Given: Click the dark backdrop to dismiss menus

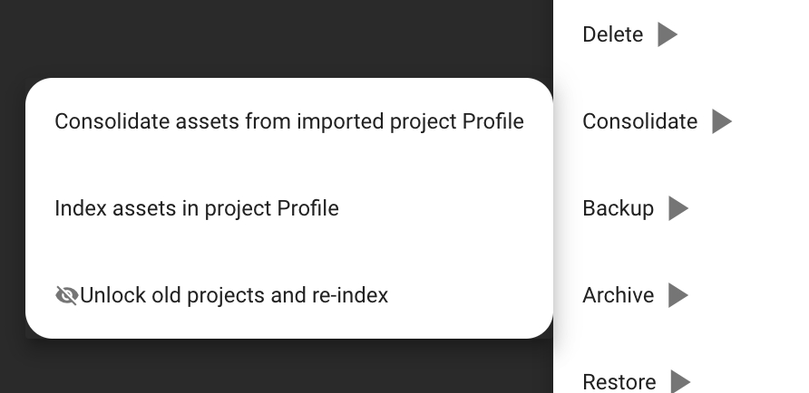Looking at the screenshot, I should [272, 36].
